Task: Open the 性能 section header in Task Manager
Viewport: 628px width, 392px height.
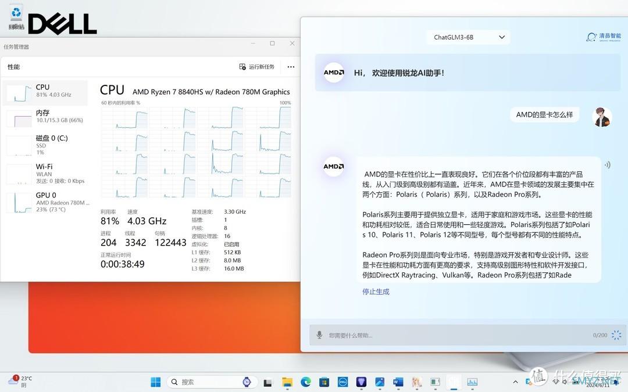Action: coord(13,67)
